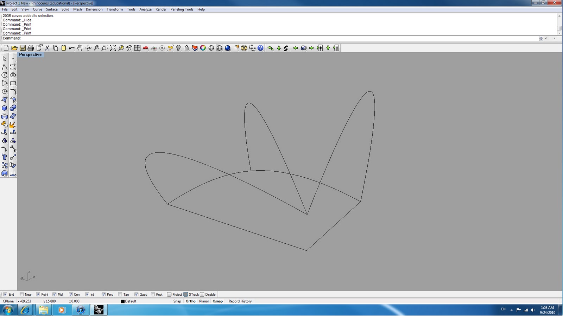The width and height of the screenshot is (563, 316).
Task: Click the Default layer color swatch
Action: coord(123,301)
